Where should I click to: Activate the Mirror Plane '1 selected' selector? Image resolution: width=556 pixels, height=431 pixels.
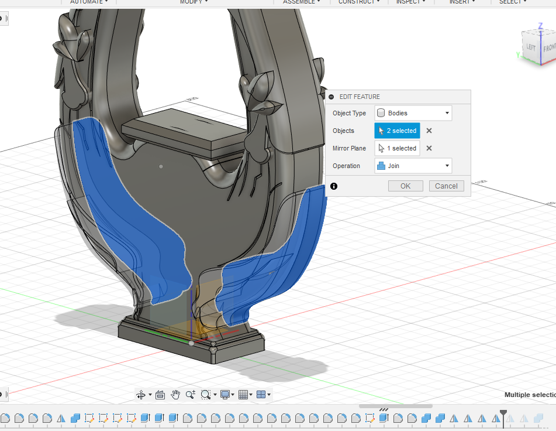pos(397,149)
